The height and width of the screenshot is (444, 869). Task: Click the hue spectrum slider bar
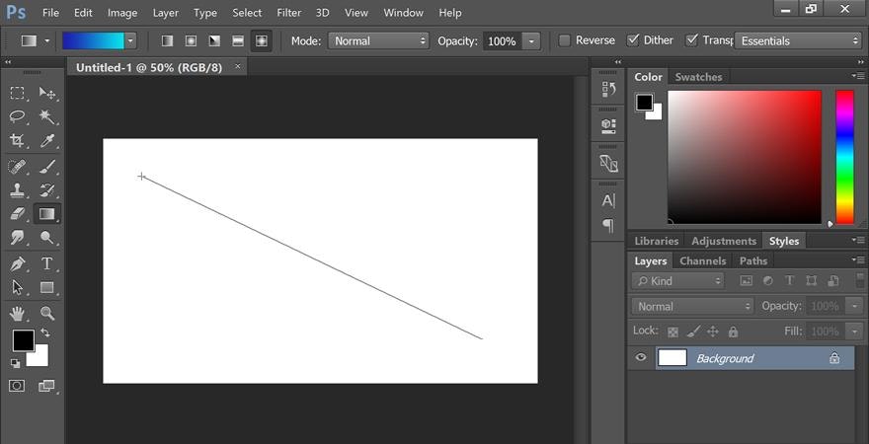[x=844, y=157]
